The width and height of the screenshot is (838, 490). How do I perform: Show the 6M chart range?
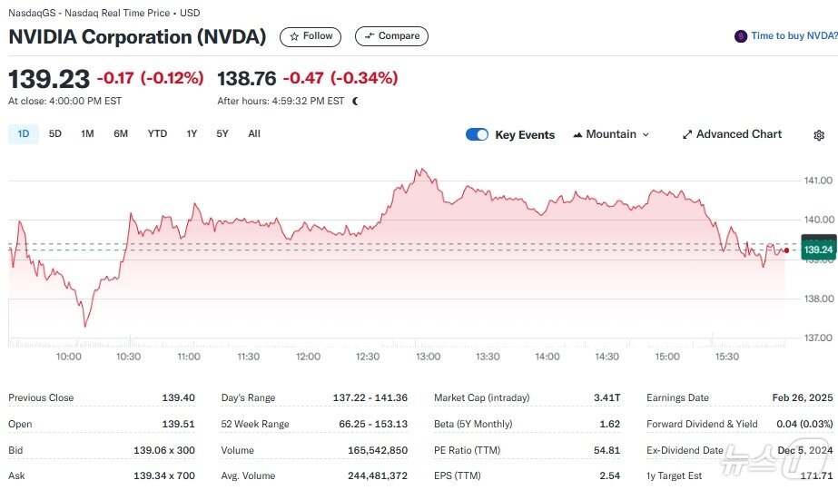click(x=121, y=134)
